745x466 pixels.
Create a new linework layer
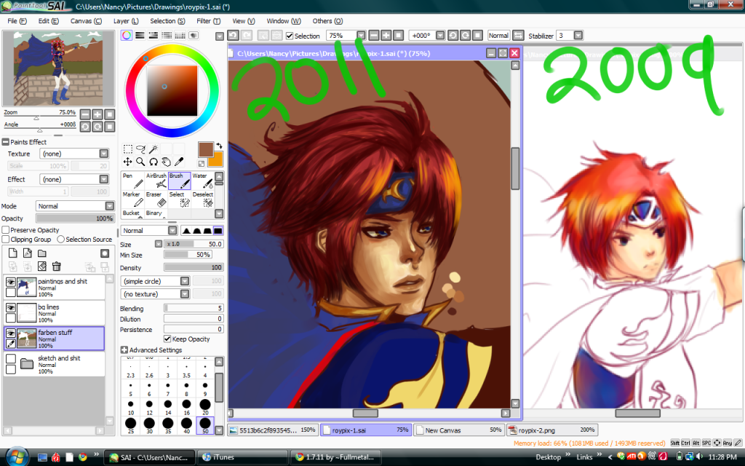pyautogui.click(x=28, y=253)
